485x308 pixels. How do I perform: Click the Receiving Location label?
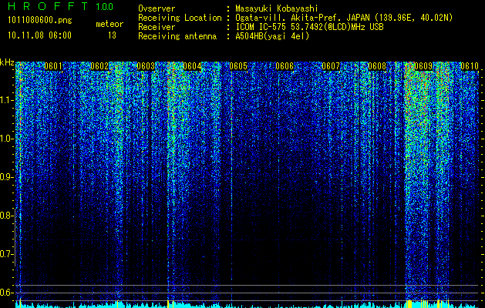[180, 18]
